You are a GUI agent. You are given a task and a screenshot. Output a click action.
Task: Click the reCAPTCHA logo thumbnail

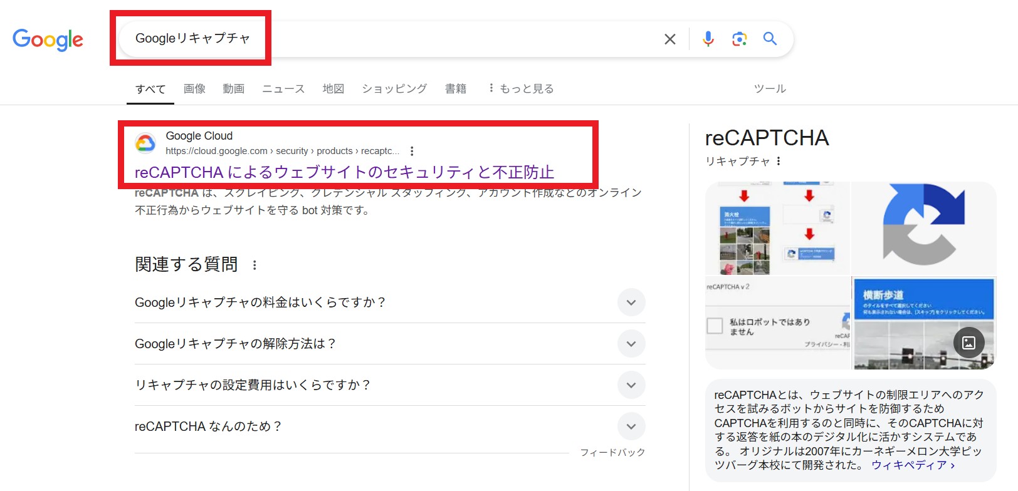tap(923, 228)
